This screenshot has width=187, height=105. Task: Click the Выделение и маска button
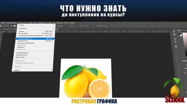click(102, 26)
